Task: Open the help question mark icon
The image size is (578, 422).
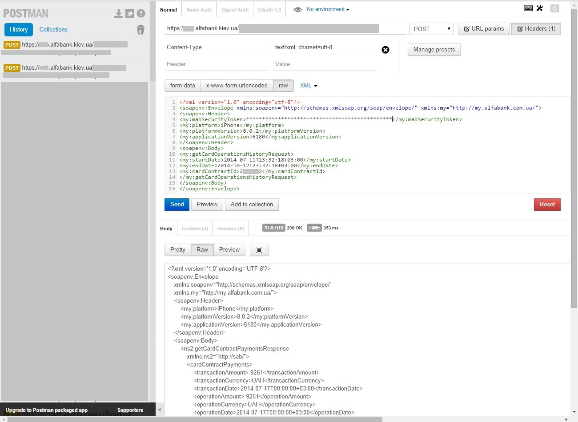Action: click(x=141, y=13)
